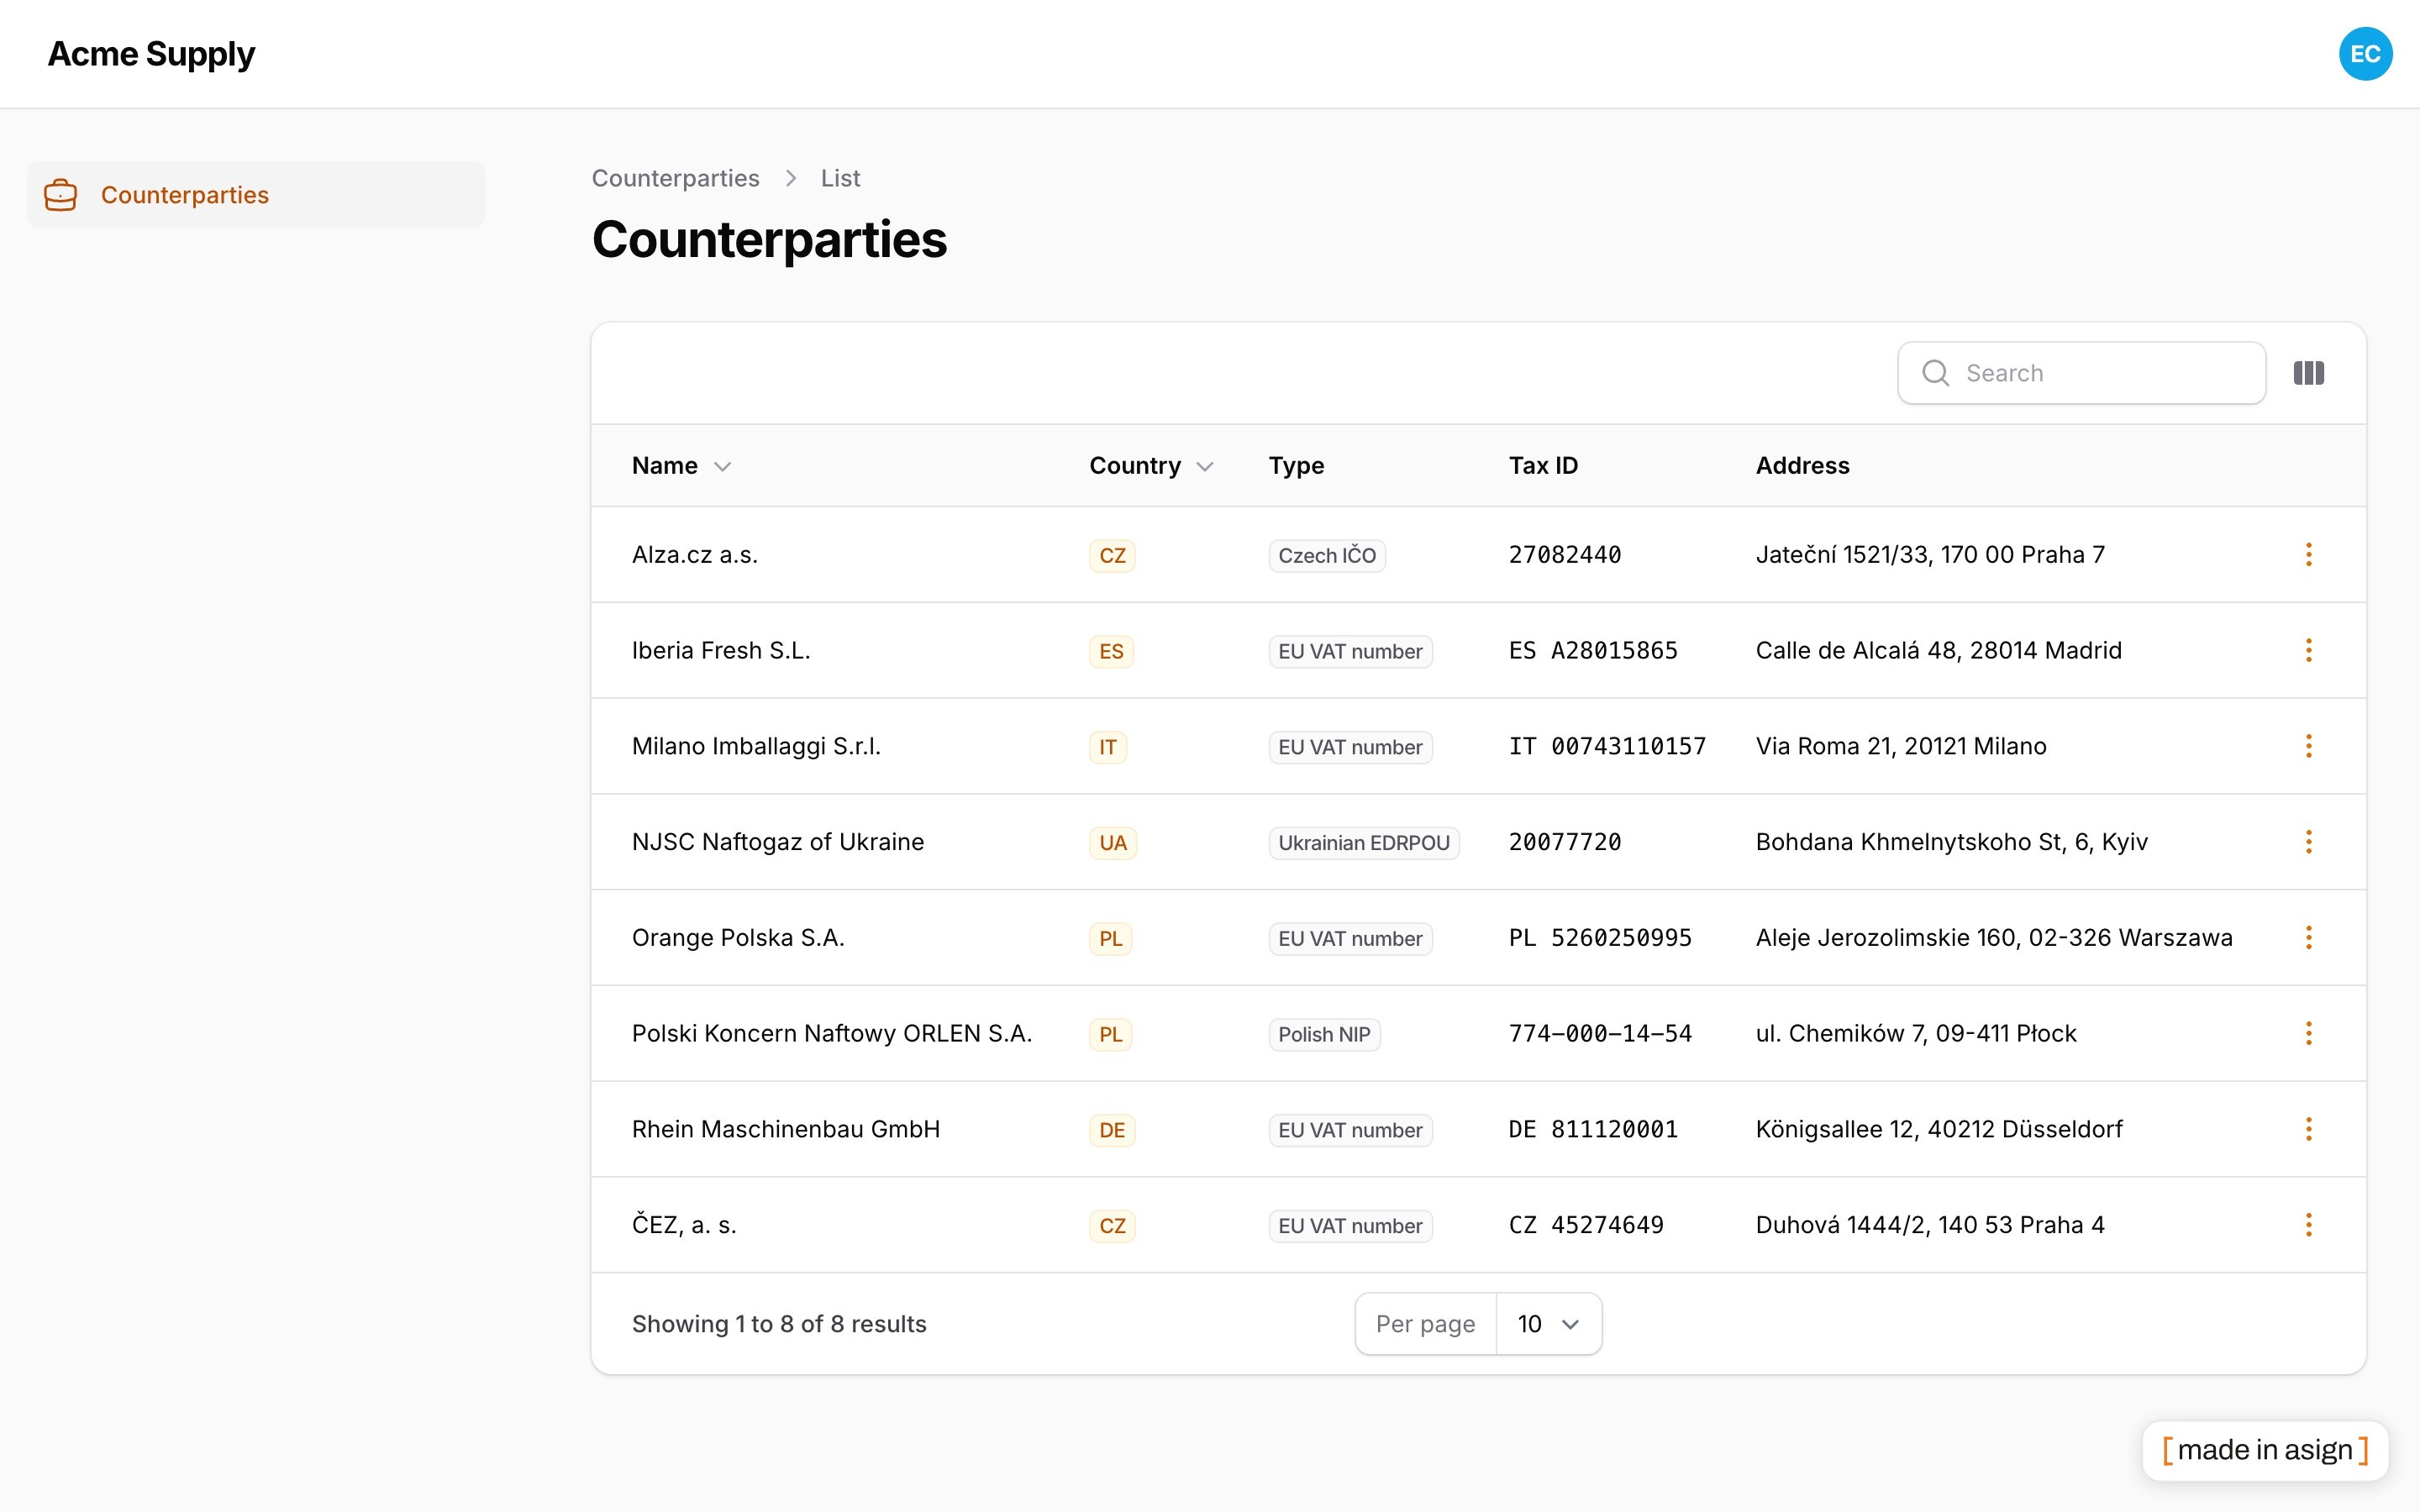Open row actions menu for Iberia Fresh S.L.
Screen dimensions: 2420x1512
click(x=2308, y=651)
